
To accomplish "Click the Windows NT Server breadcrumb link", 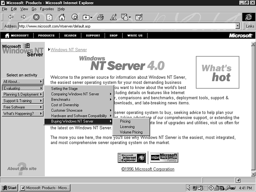I will coord(68,50).
